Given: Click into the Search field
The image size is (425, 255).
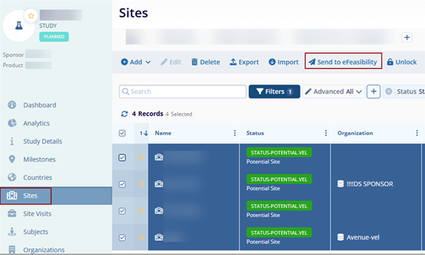Looking at the screenshot, I should coord(182,91).
